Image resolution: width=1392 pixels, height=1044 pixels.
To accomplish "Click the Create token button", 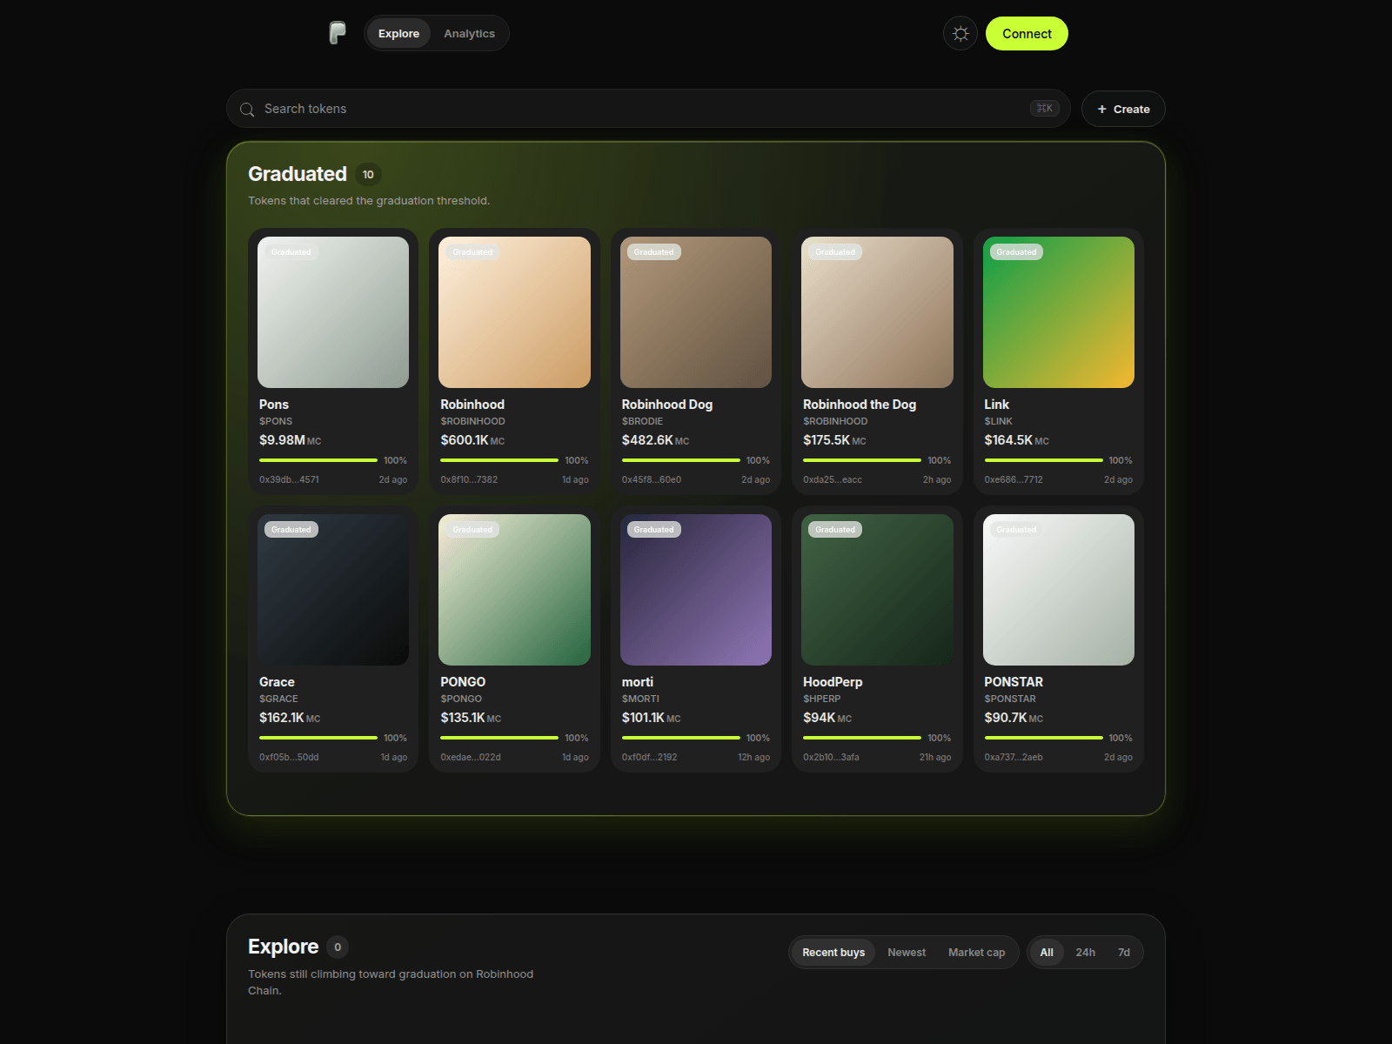I will click(x=1123, y=109).
